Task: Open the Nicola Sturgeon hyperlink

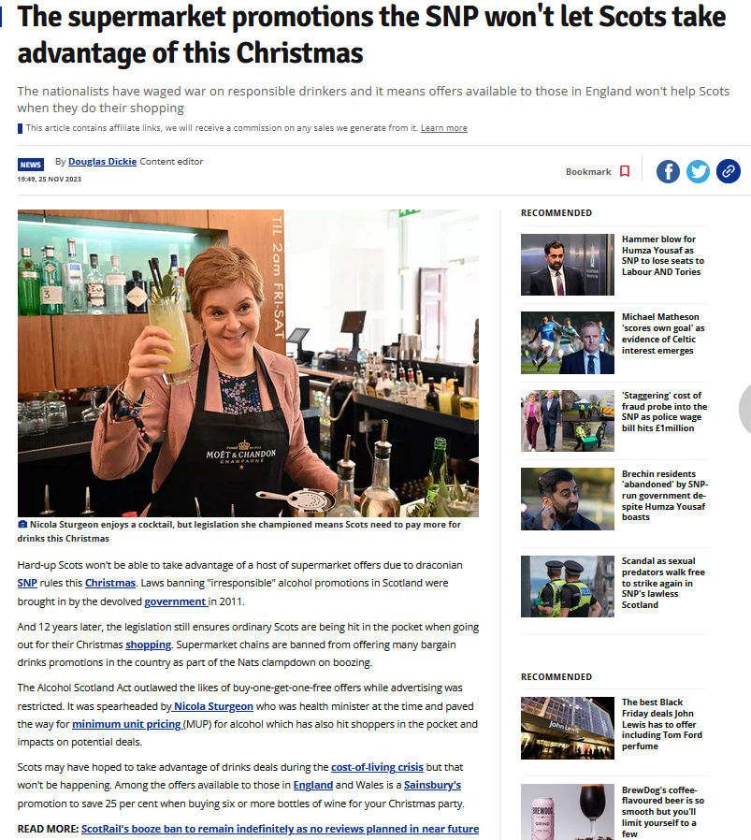Action: pyautogui.click(x=212, y=706)
